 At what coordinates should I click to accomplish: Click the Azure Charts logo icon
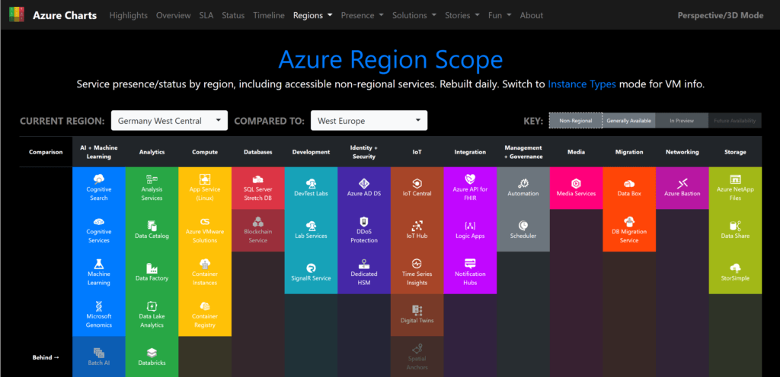point(17,14)
